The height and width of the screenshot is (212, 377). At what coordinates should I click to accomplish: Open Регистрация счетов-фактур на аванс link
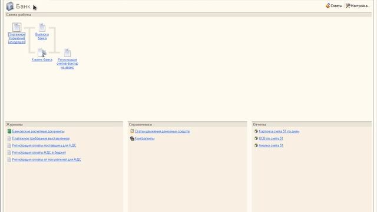tap(67, 64)
